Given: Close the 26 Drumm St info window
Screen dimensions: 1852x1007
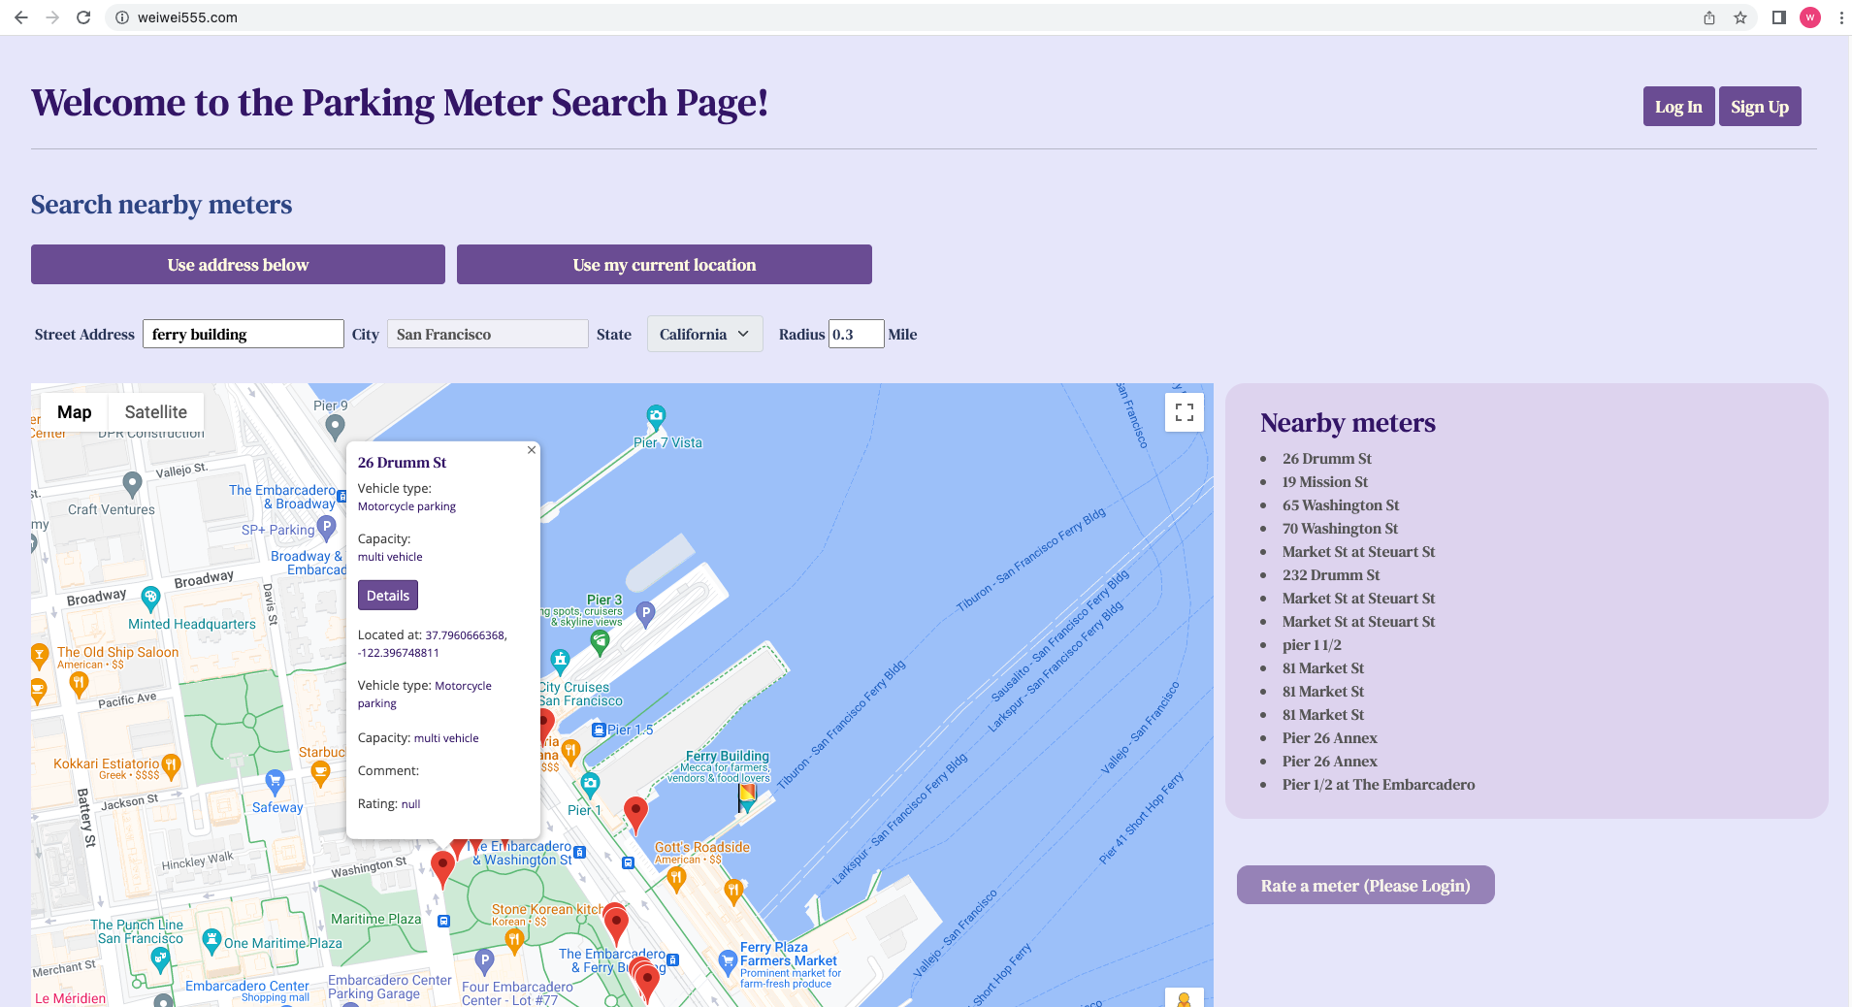Looking at the screenshot, I should [x=532, y=450].
